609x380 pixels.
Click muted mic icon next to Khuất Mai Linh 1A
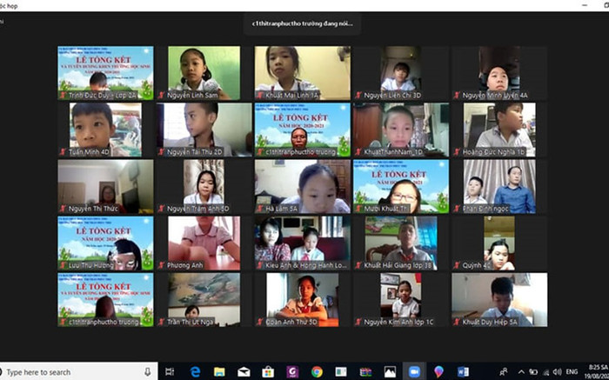coord(259,95)
